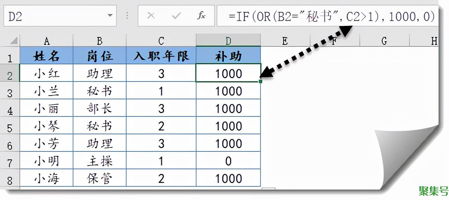Click the Enter checkmark icon in formula bar
The width and height of the screenshot is (449, 200).
coord(177,16)
